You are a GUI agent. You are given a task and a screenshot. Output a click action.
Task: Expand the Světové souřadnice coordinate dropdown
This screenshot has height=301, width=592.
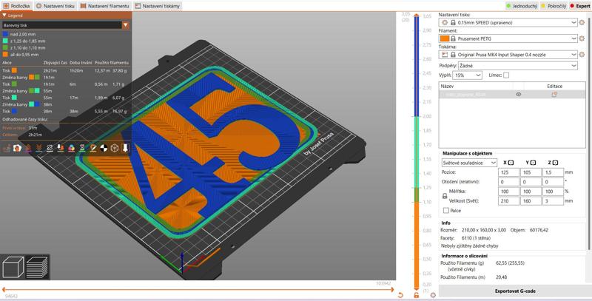tap(469, 163)
